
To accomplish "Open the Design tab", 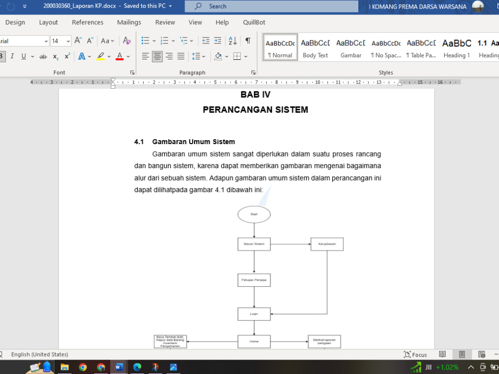I will tap(15, 22).
